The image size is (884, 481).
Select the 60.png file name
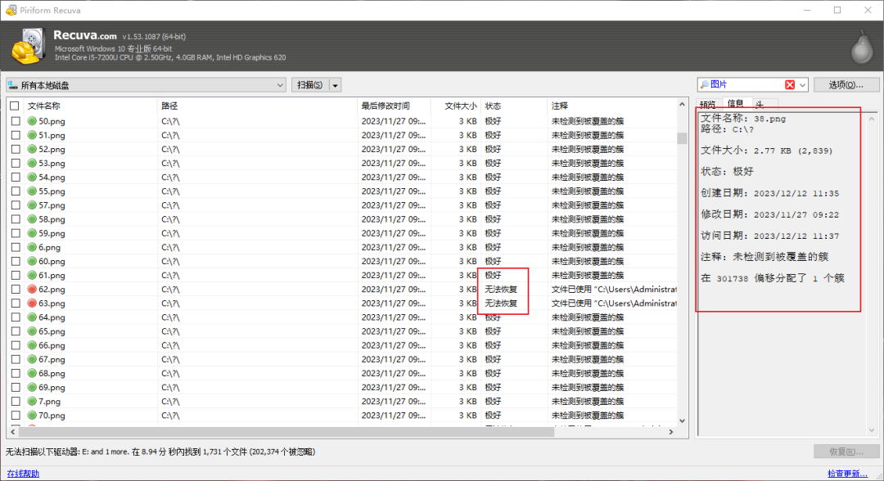[x=52, y=261]
